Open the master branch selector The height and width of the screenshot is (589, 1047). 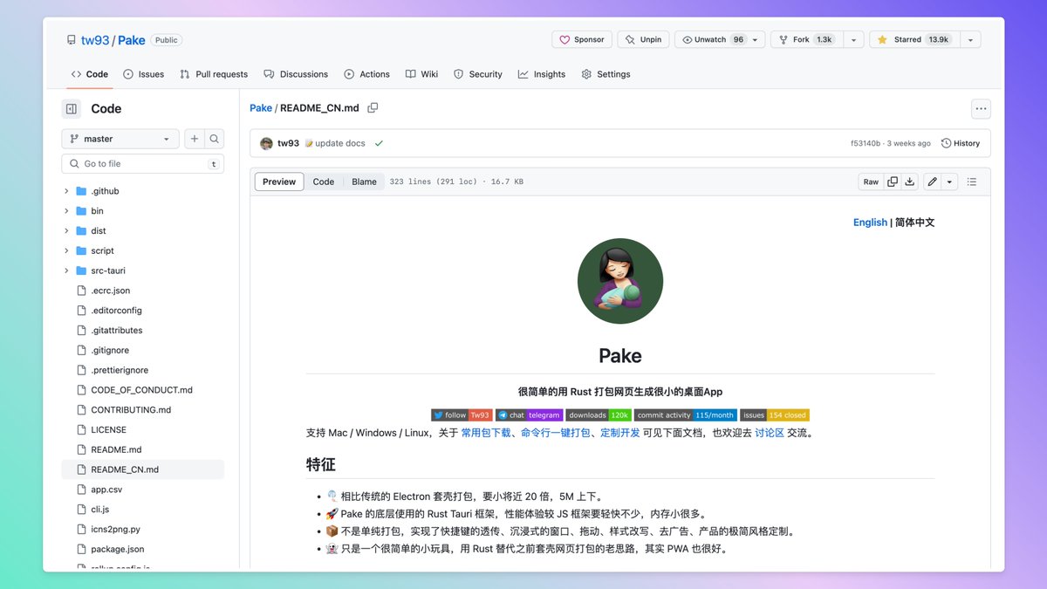coord(120,138)
